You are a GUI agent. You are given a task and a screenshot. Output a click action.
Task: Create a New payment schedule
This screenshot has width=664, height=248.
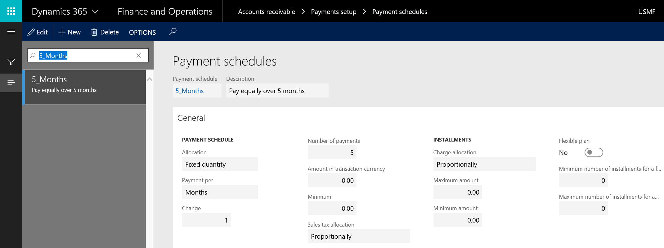coord(70,32)
